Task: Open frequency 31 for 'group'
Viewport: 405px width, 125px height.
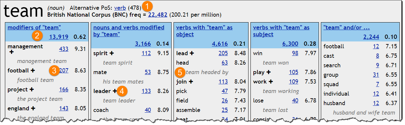Action: (x=376, y=75)
